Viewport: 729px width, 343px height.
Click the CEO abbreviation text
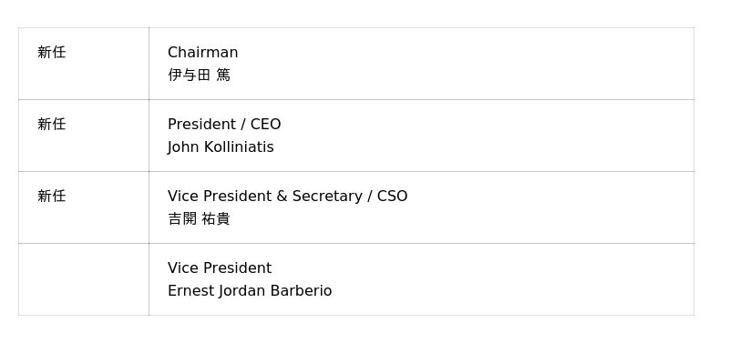click(265, 125)
